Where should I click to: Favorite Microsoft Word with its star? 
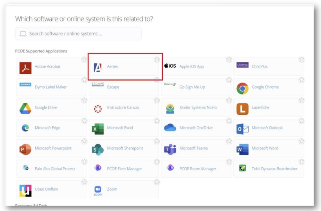pos(301,141)
